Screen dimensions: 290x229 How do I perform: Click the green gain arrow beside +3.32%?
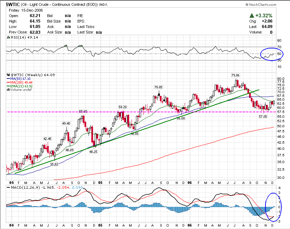pos(251,15)
